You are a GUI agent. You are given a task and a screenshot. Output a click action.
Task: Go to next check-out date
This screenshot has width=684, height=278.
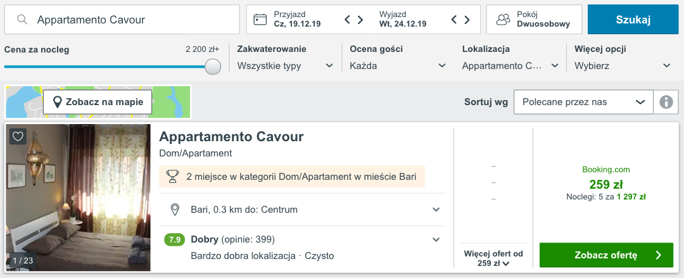(467, 20)
